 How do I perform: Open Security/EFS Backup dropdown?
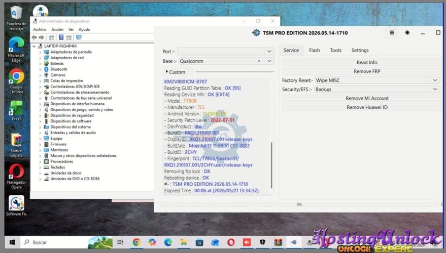pyautogui.click(x=377, y=90)
